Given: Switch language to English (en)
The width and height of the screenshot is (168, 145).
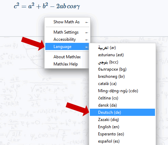Looking at the screenshot, I should click(122, 127).
